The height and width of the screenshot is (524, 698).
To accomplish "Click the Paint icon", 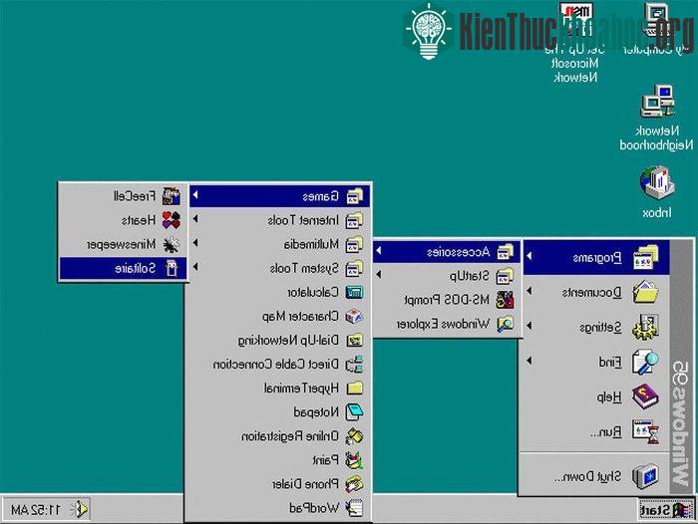I will point(355,460).
